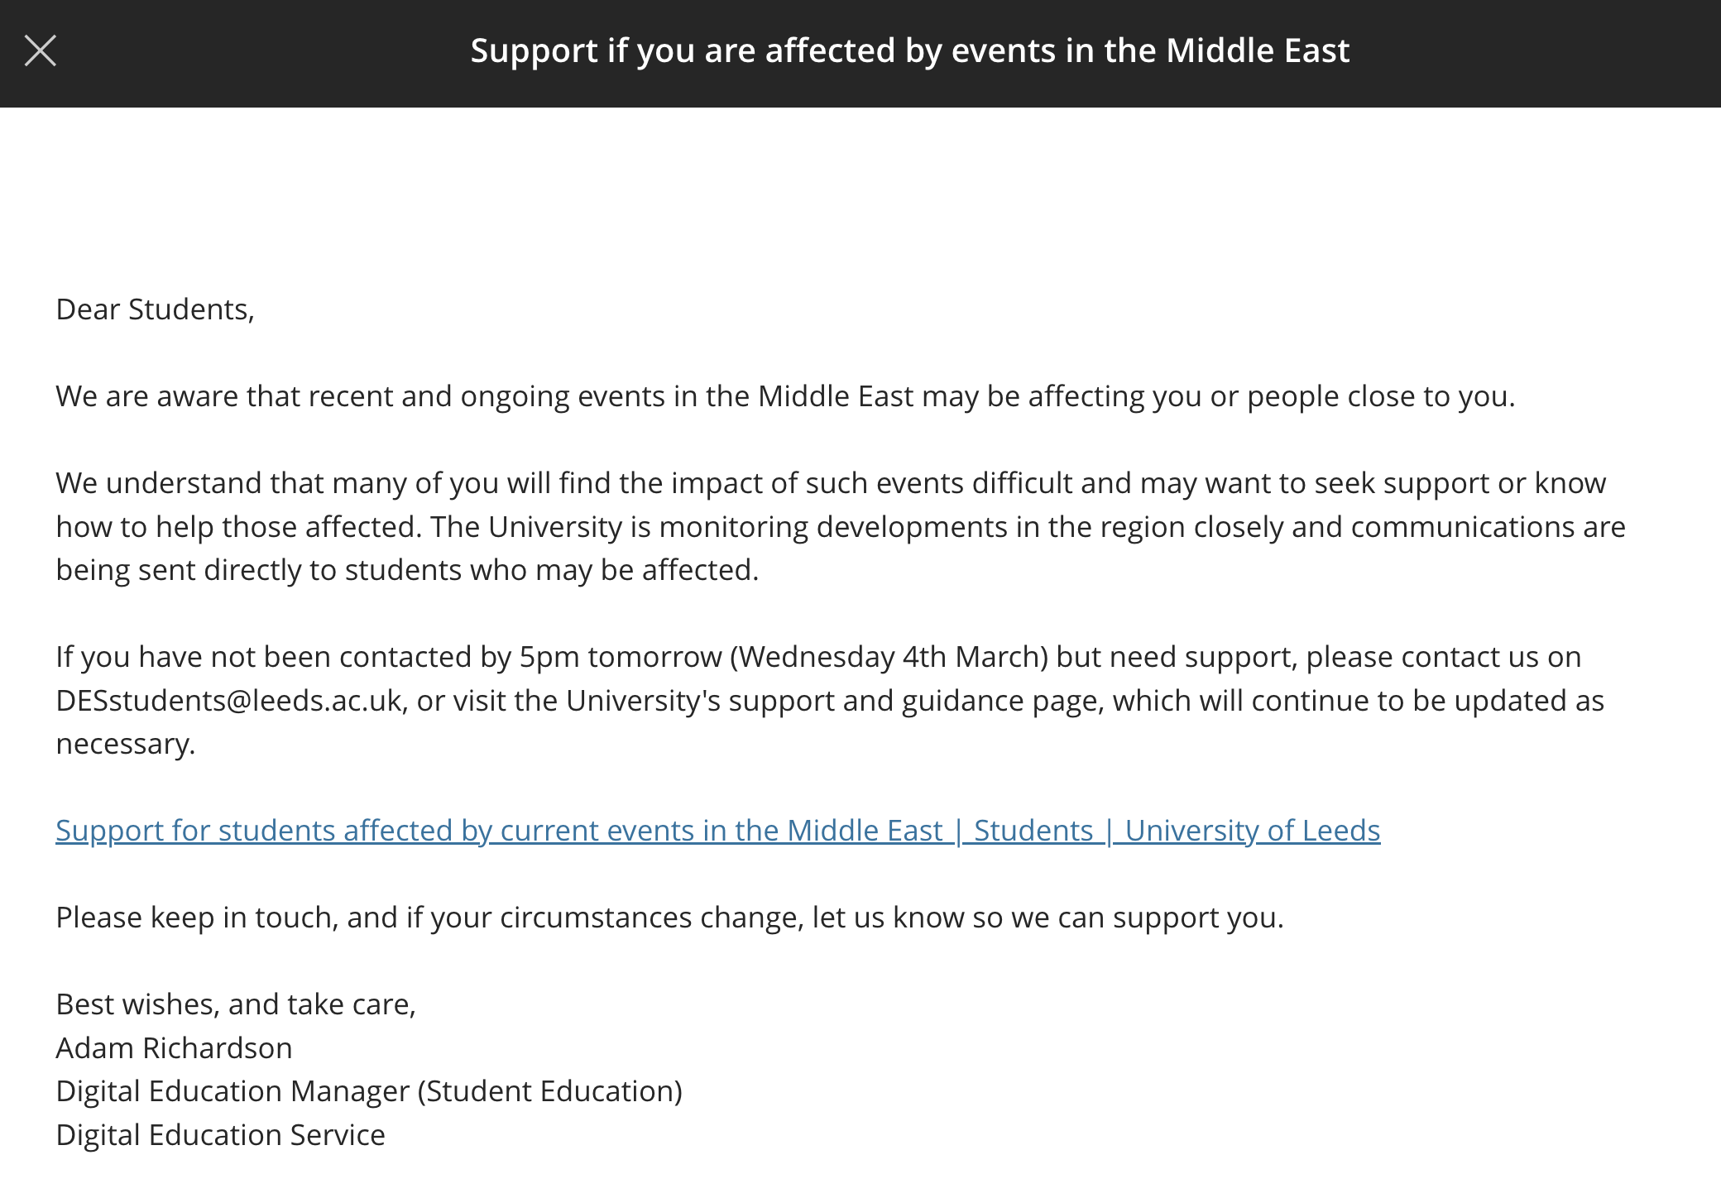Viewport: 1721px width, 1198px height.
Task: Click the "Best wishes, and take care," line
Action: (235, 1004)
